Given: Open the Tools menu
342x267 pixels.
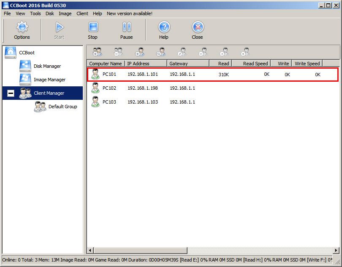Looking at the screenshot, I should [x=35, y=13].
